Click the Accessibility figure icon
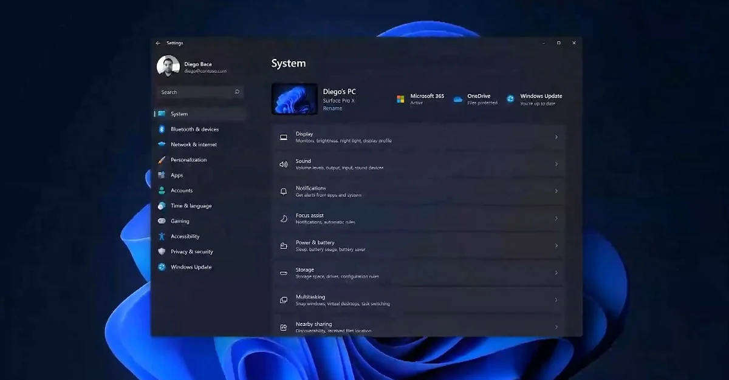The width and height of the screenshot is (729, 380). coord(162,236)
